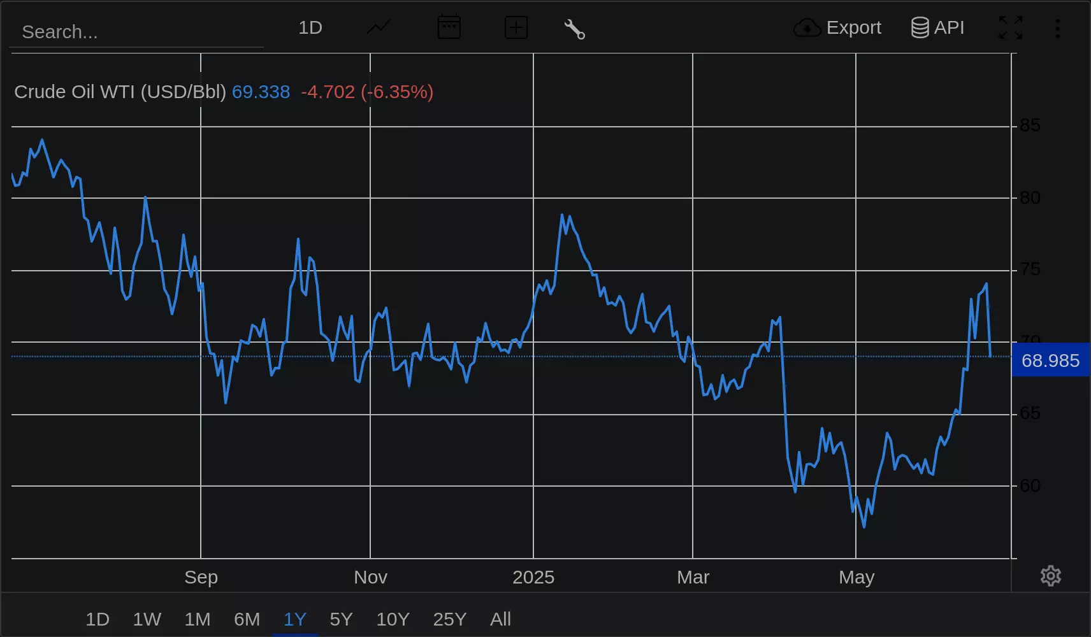Switch to the 5Y time range

tap(341, 619)
